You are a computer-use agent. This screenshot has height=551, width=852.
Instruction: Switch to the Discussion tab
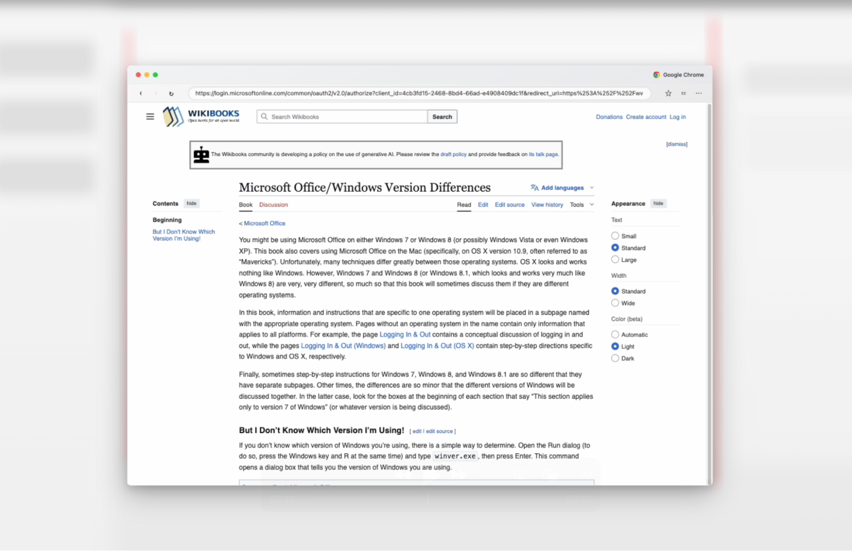tap(273, 204)
